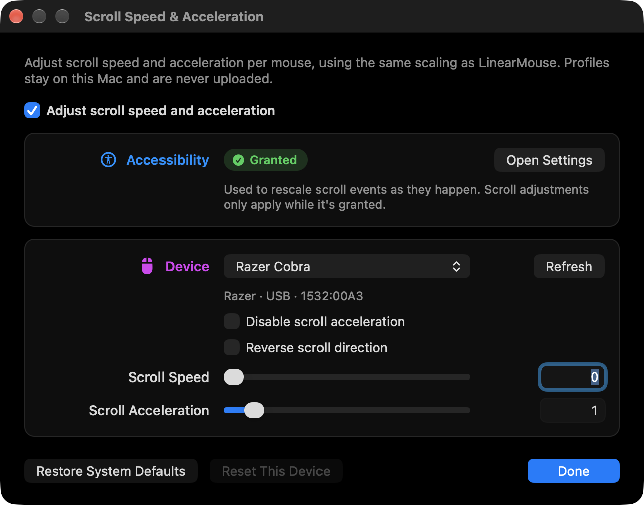Click Restore System Defaults
Viewport: 644px width, 505px height.
pyautogui.click(x=111, y=471)
